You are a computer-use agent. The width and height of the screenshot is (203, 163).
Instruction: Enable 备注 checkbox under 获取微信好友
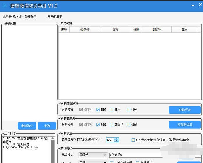[x=111, y=110]
